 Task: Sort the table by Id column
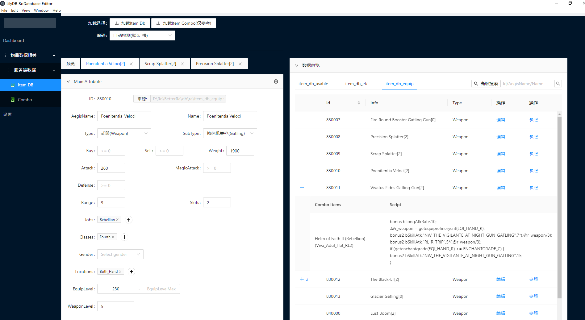point(359,103)
